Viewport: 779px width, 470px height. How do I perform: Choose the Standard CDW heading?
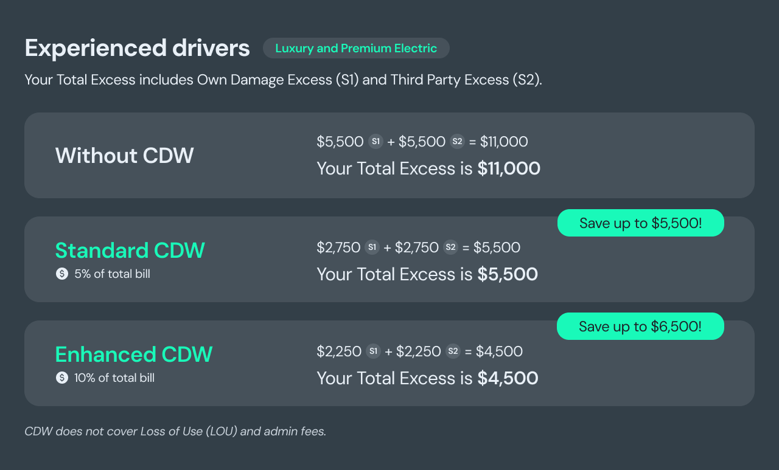click(x=130, y=251)
